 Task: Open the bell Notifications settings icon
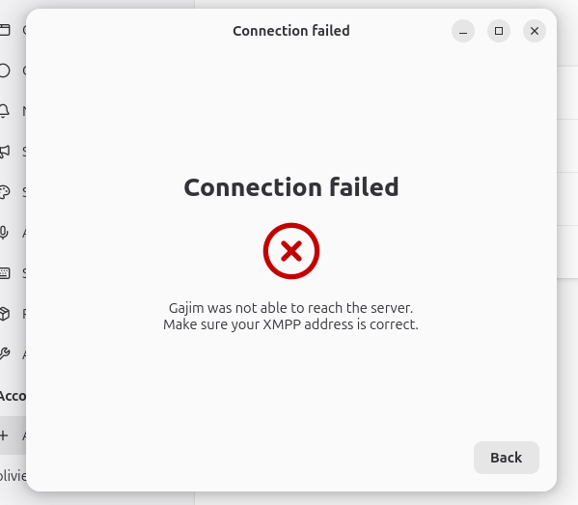4,111
